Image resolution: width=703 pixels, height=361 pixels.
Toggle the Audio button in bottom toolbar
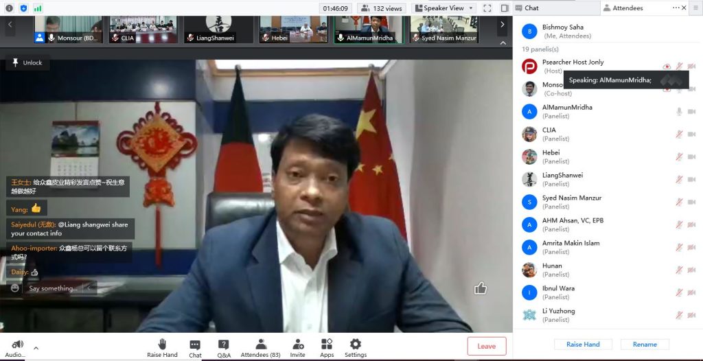[17, 347]
